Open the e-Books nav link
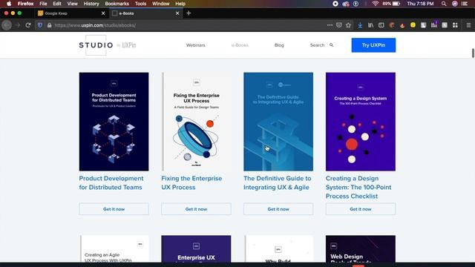This screenshot has width=475, height=267. coord(240,45)
